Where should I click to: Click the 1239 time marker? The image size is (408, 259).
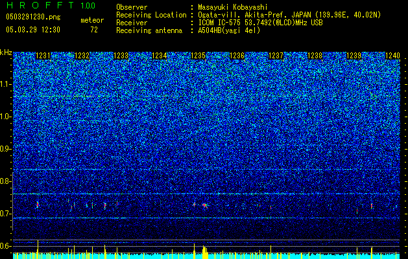pyautogui.click(x=354, y=56)
